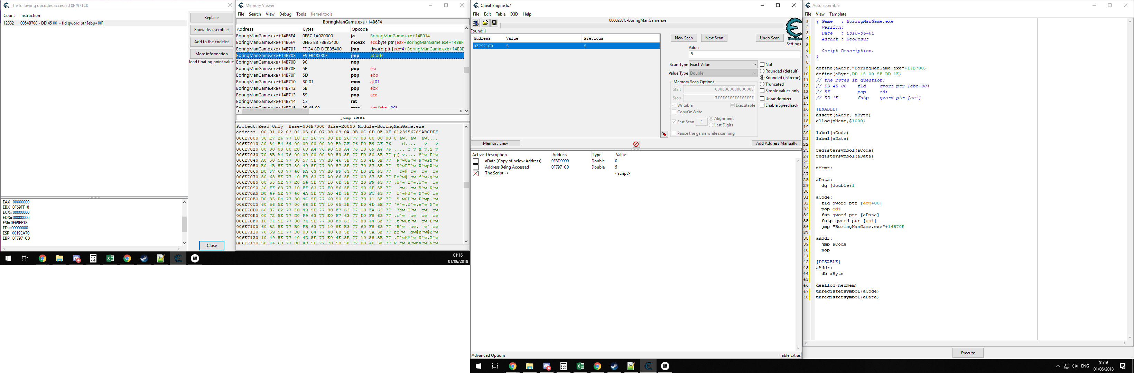1134x373 pixels.
Task: Open Template menu in Auto assemble
Action: click(x=838, y=14)
